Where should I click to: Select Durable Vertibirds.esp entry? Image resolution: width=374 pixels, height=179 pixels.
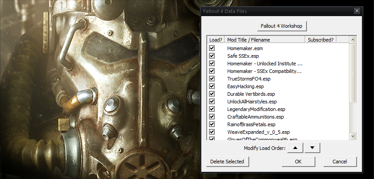click(x=251, y=94)
